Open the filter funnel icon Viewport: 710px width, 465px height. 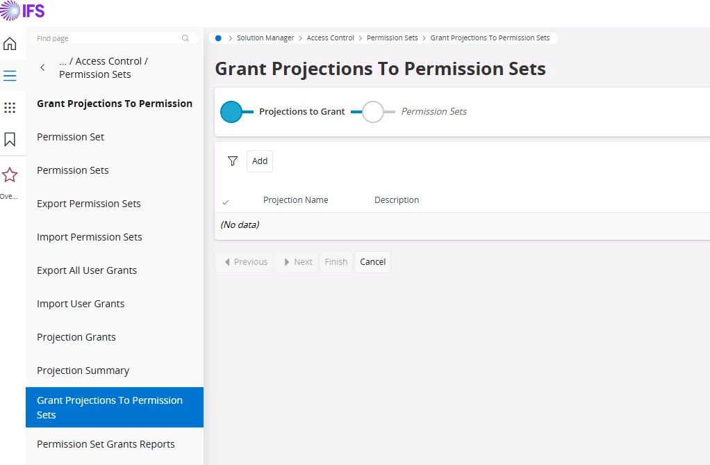click(x=233, y=161)
